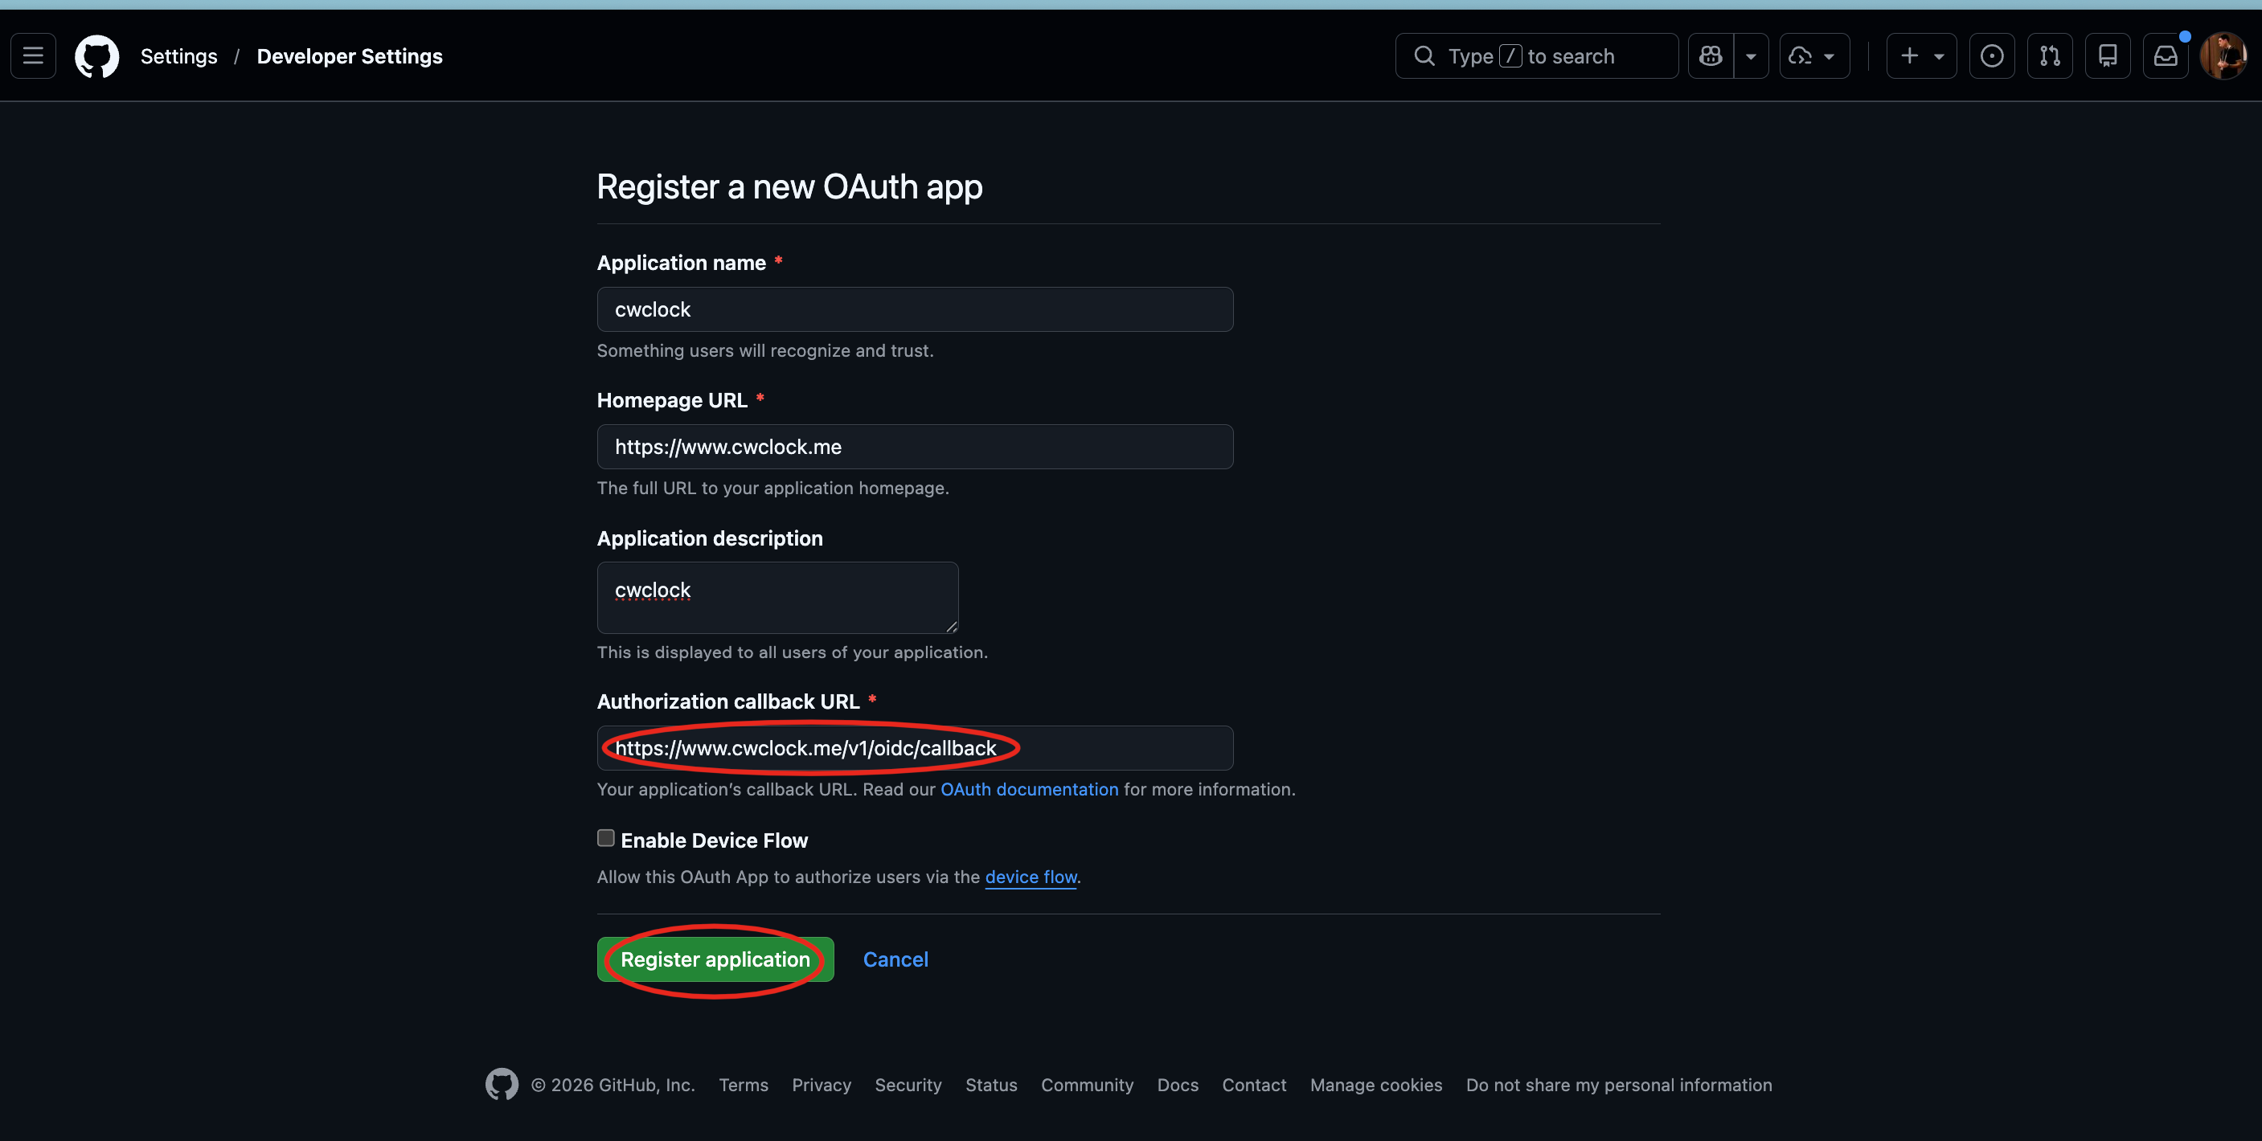
Task: Open the Privacy footer link
Action: pos(821,1085)
